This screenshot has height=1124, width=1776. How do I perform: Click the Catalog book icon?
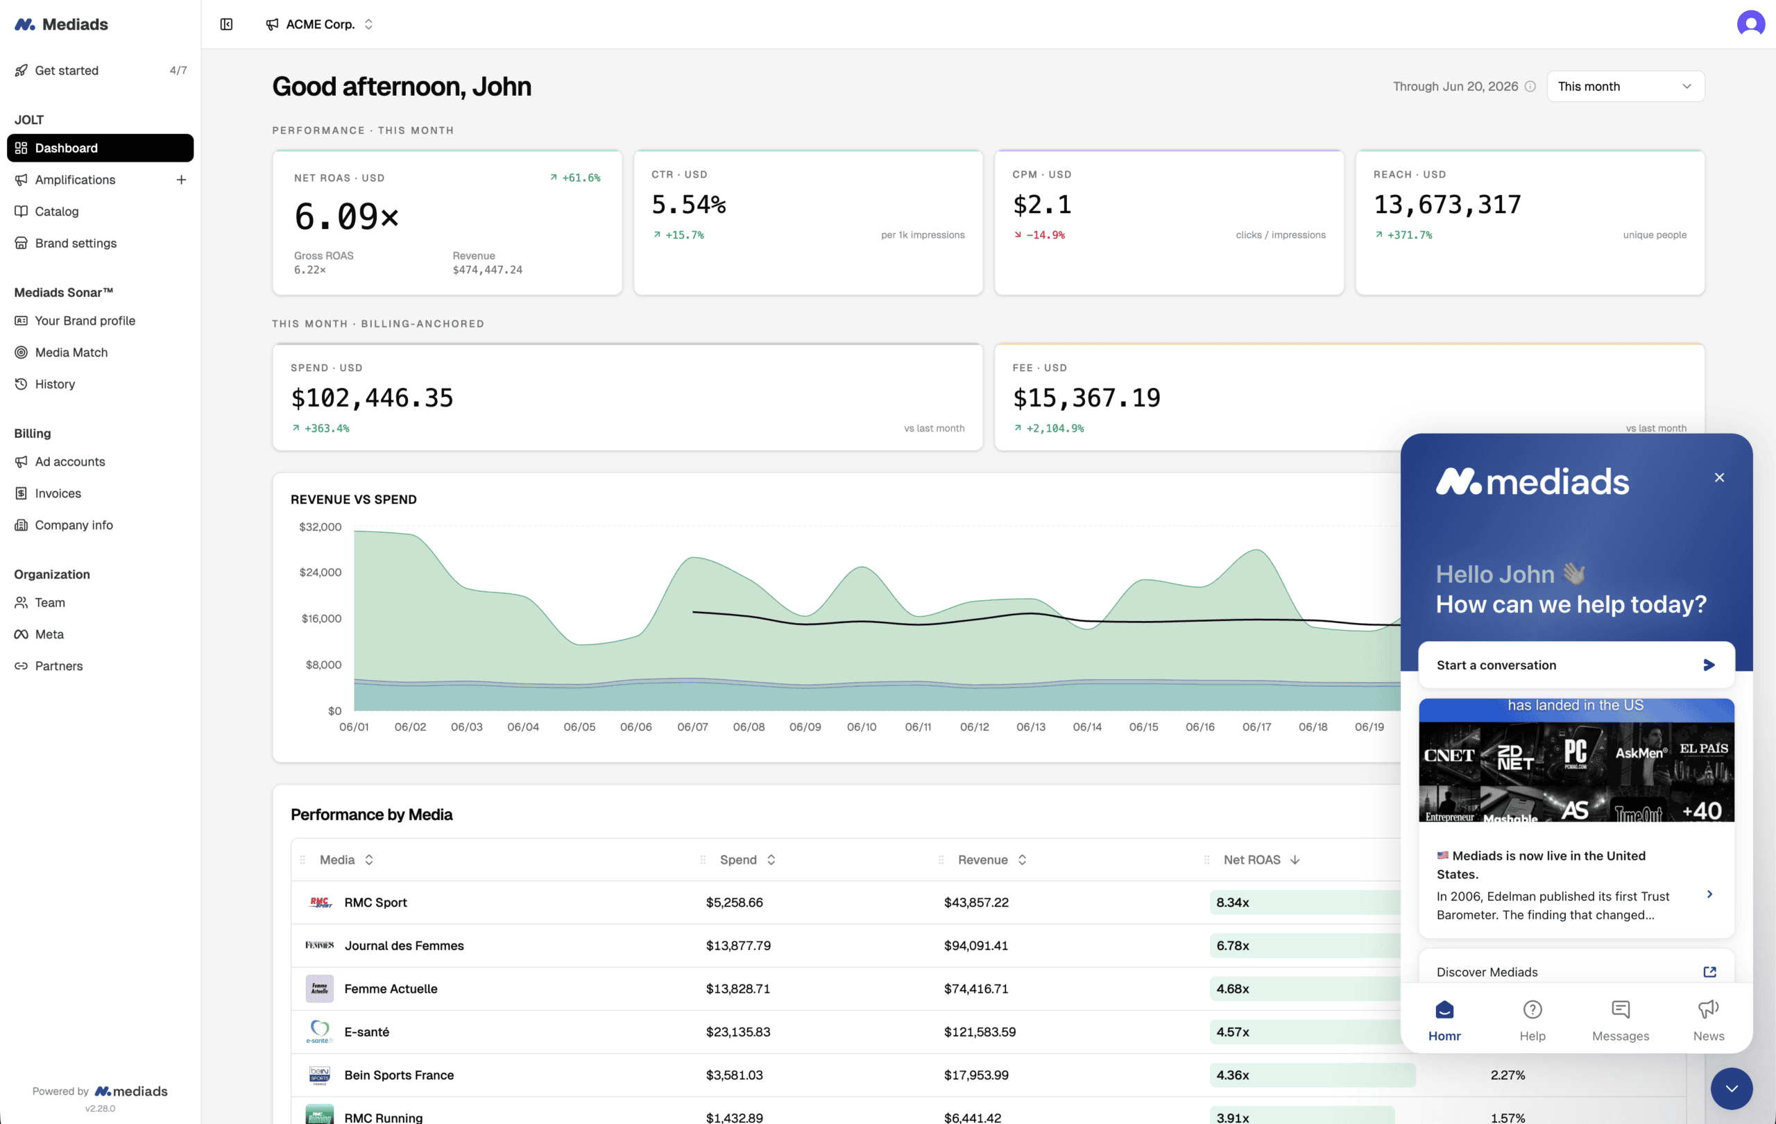[22, 211]
